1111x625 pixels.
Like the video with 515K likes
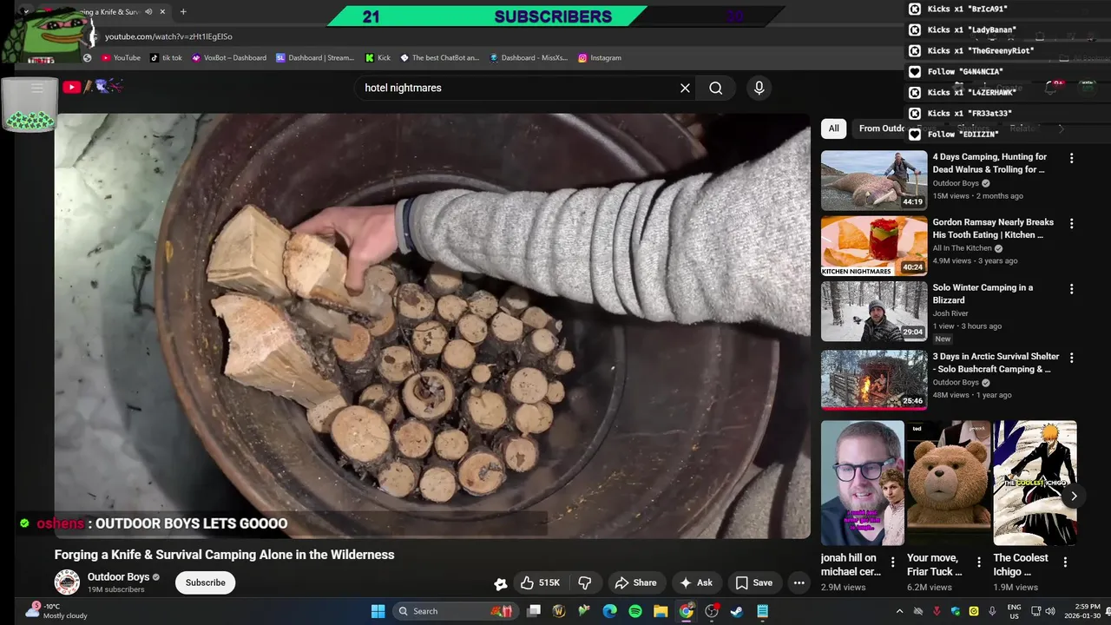click(541, 582)
